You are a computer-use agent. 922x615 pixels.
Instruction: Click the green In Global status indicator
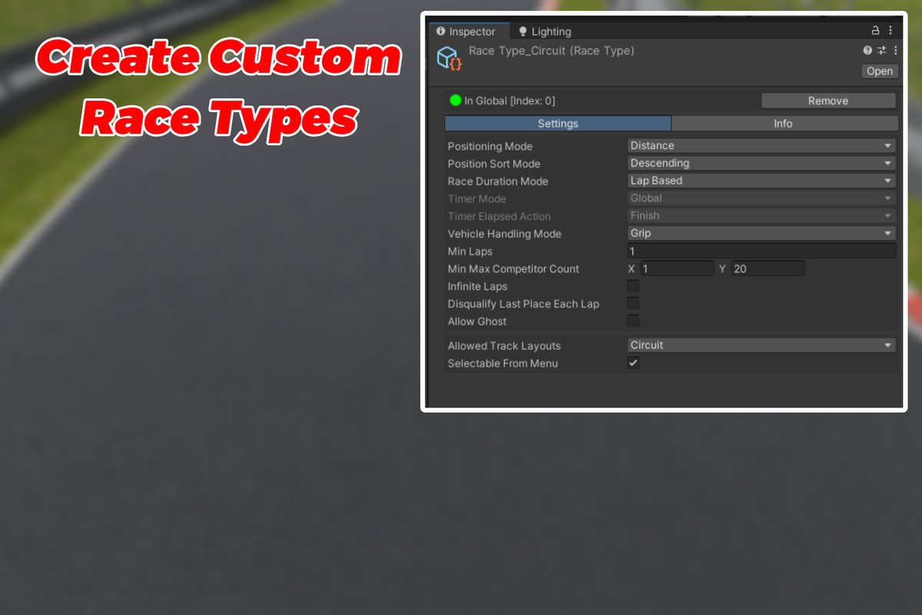456,100
